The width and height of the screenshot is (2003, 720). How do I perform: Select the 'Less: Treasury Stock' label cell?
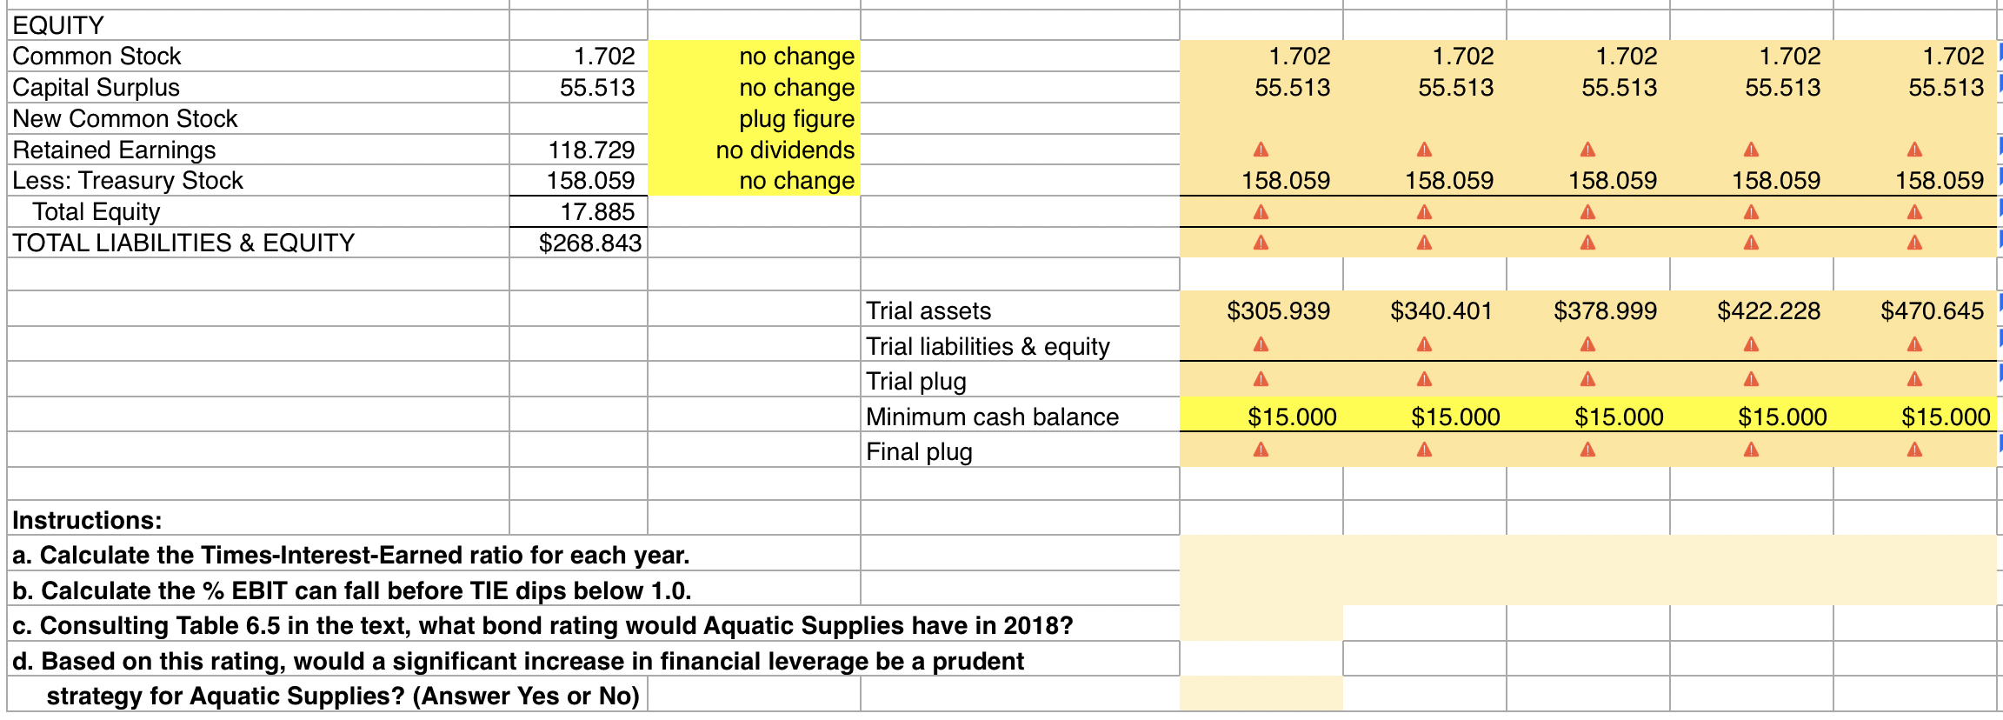coord(128,180)
